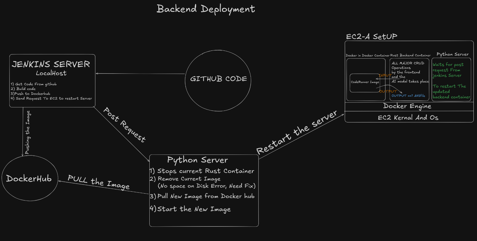Select the rotated 'Pushing the Image' label
The height and width of the screenshot is (241, 477).
27,132
